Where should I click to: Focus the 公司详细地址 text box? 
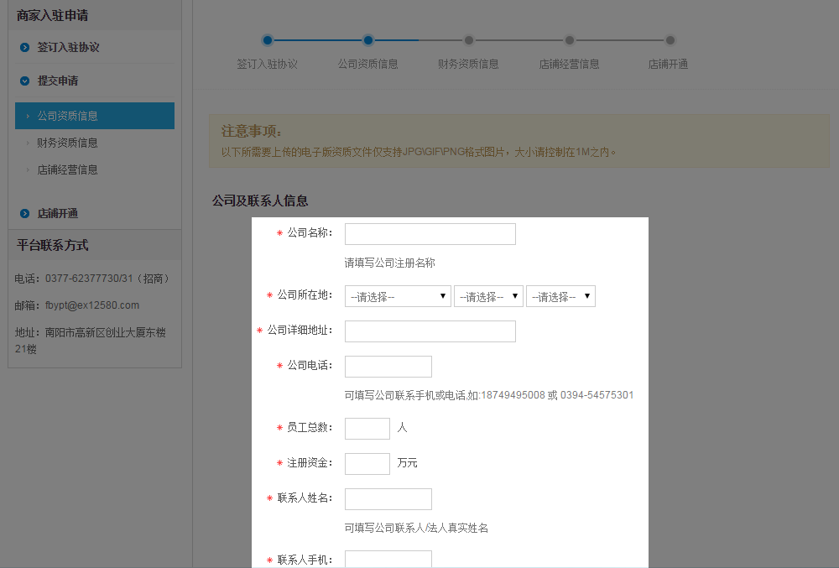click(430, 331)
